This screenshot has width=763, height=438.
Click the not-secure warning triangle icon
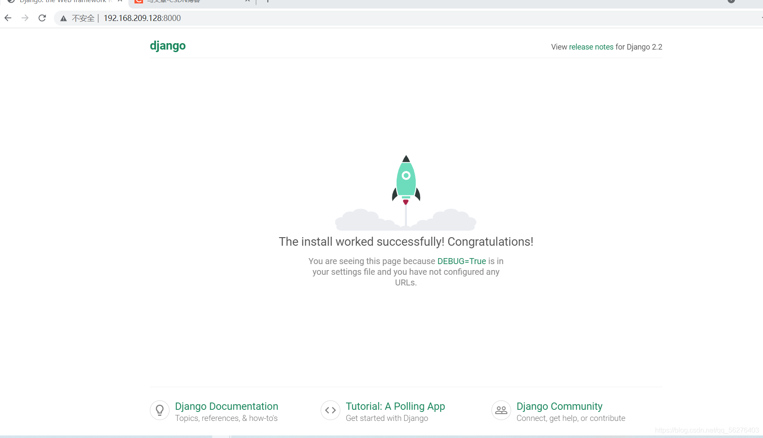64,18
